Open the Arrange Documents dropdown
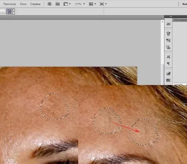 92,4
